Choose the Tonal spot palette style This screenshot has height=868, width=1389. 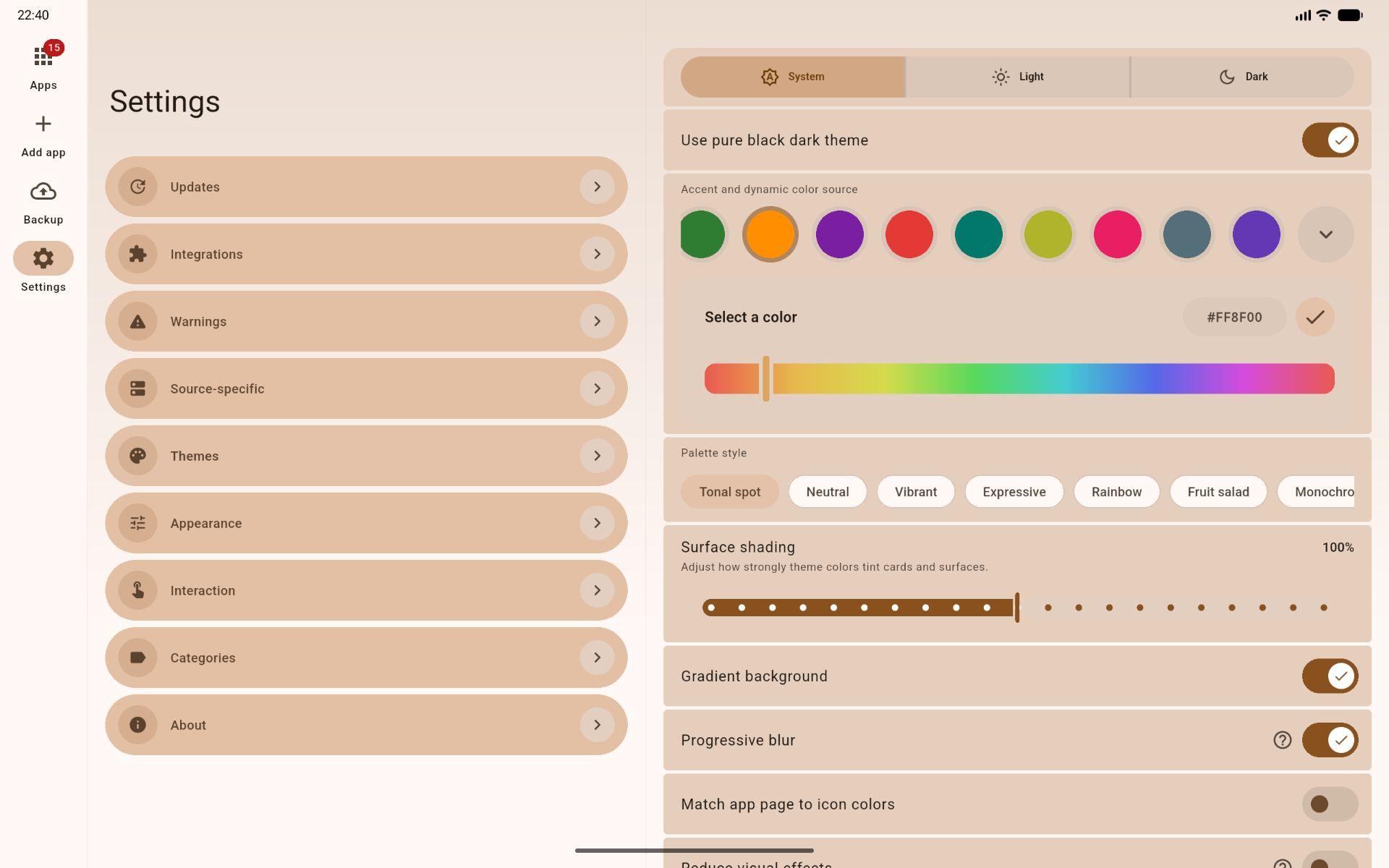(x=730, y=492)
